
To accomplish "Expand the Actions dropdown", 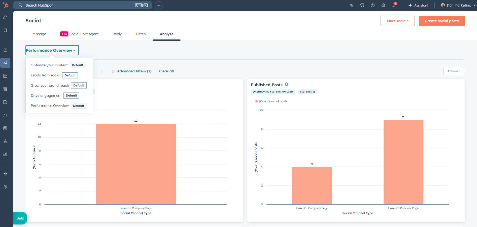I will 454,71.
